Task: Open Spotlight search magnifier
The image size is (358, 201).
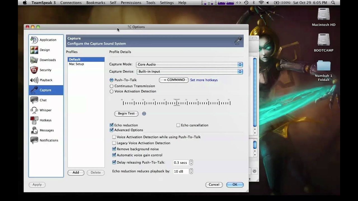Action: 333,3
